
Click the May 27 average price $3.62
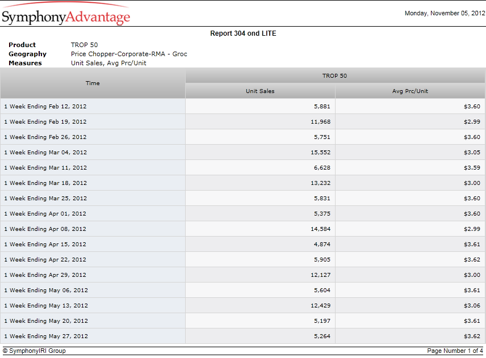point(472,336)
